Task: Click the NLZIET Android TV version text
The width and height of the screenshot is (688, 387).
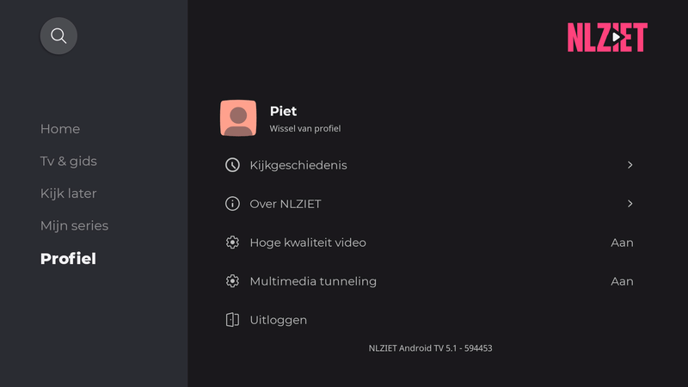Action: click(x=430, y=348)
